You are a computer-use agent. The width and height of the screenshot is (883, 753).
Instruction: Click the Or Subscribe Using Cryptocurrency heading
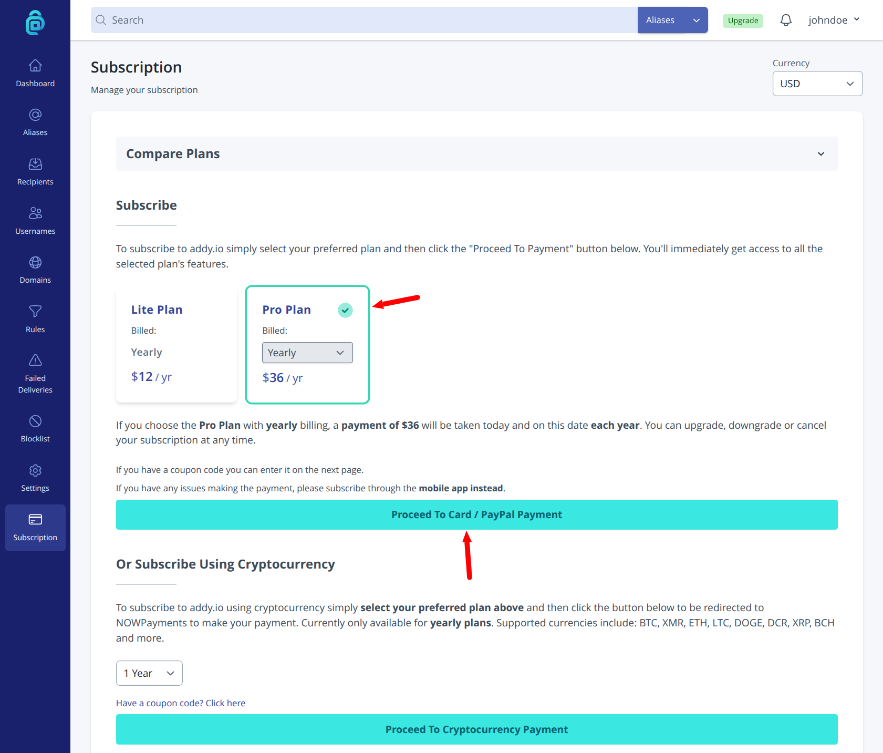coord(225,564)
